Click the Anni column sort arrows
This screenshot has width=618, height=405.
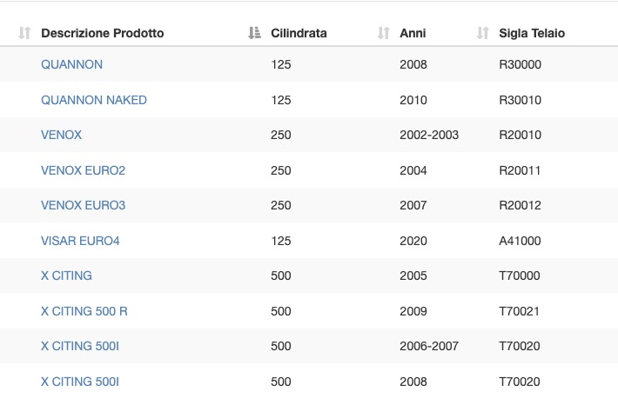click(x=384, y=33)
